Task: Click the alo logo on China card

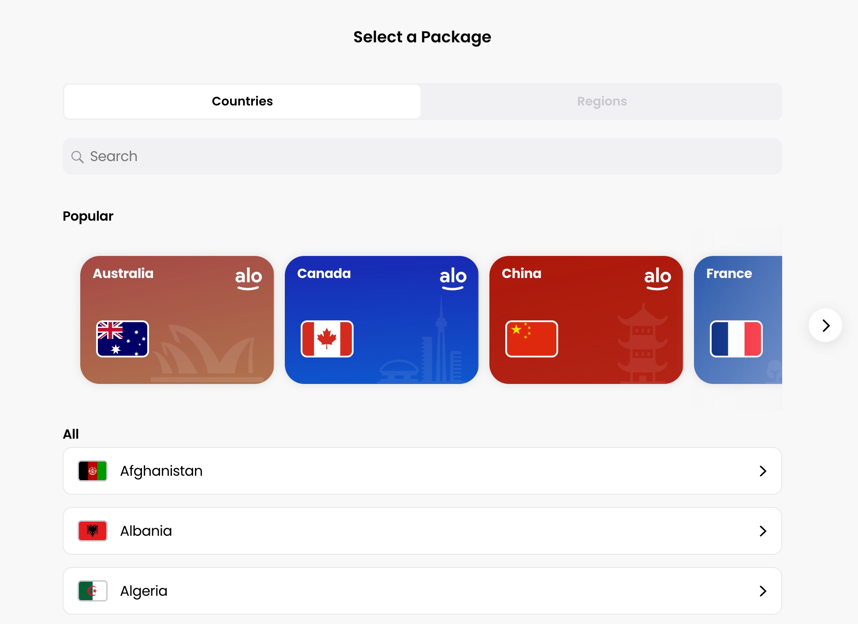Action: 657,278
